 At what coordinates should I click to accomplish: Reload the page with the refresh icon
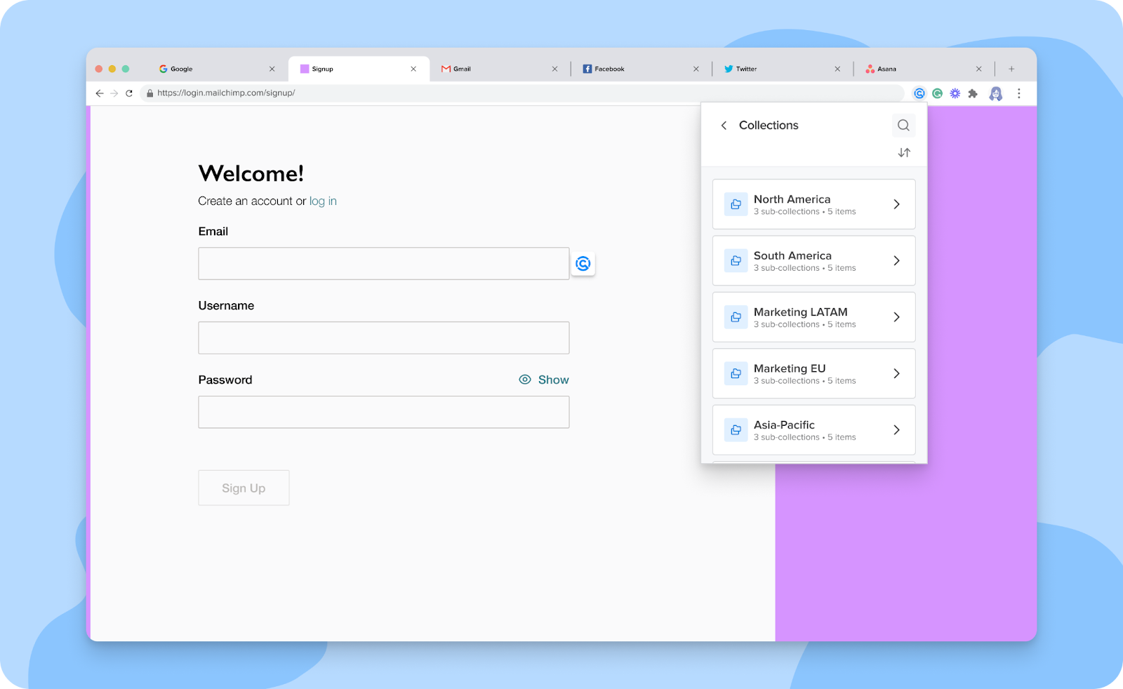(129, 93)
